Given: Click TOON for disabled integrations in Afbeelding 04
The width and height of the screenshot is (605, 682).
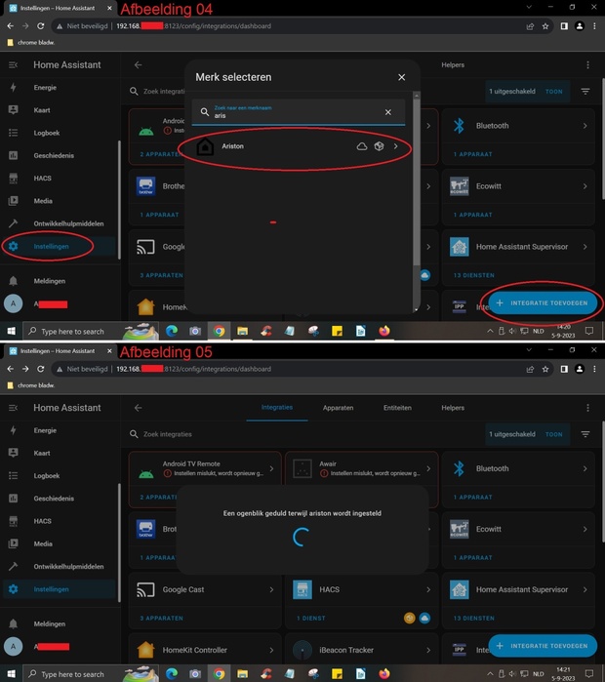Looking at the screenshot, I should click(x=553, y=92).
